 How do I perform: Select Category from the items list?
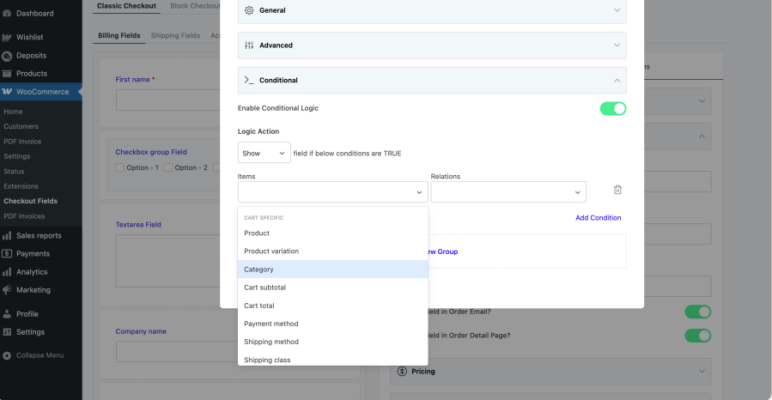click(332, 270)
